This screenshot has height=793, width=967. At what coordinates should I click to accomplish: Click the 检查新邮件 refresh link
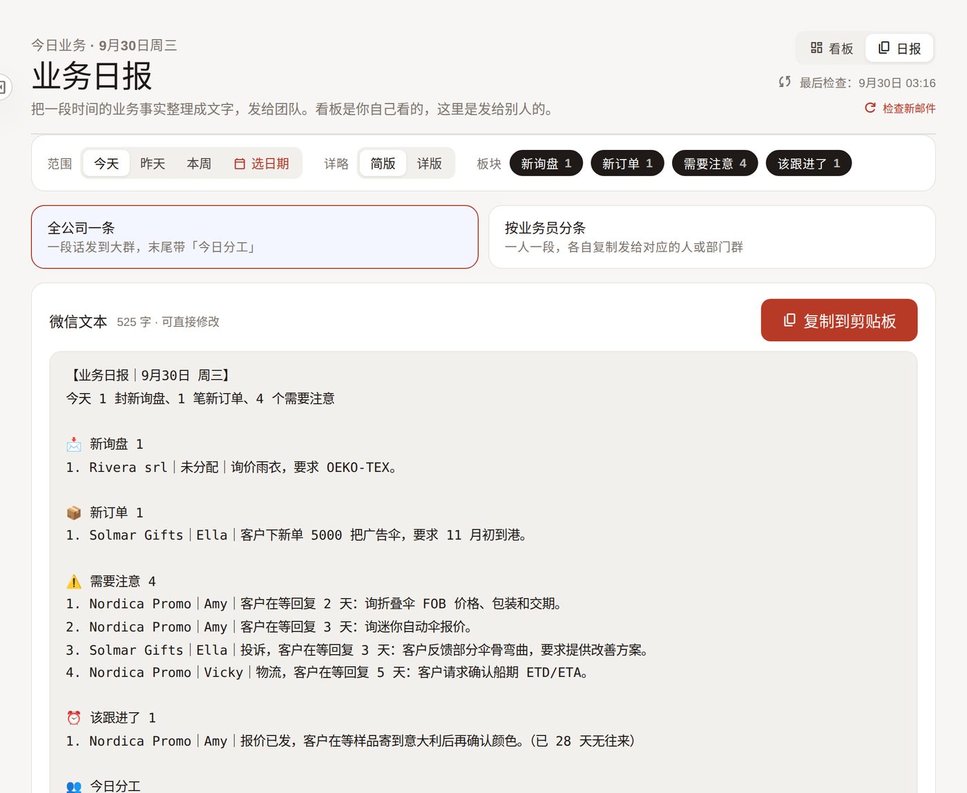coord(901,108)
